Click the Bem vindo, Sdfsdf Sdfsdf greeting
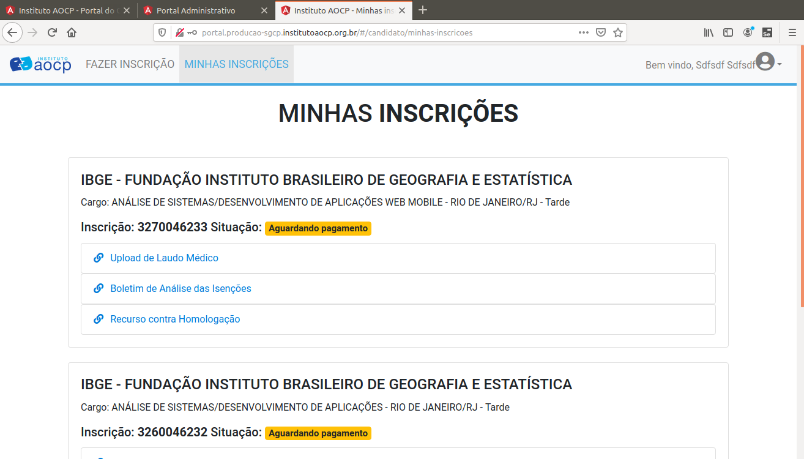 [700, 65]
